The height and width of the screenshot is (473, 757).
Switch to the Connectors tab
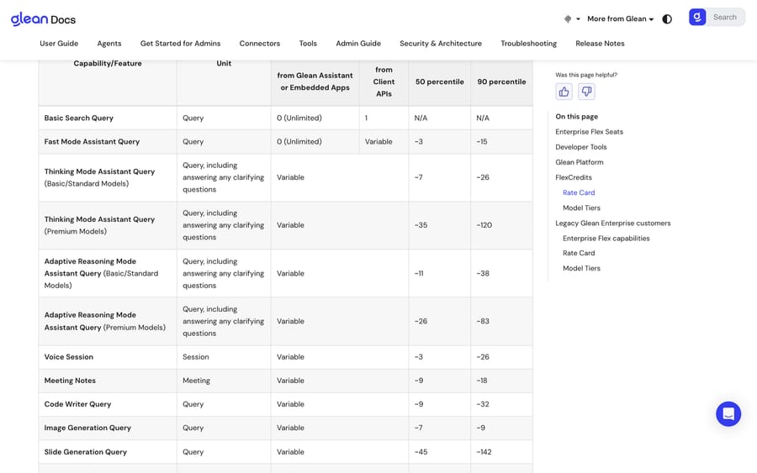pyautogui.click(x=260, y=44)
